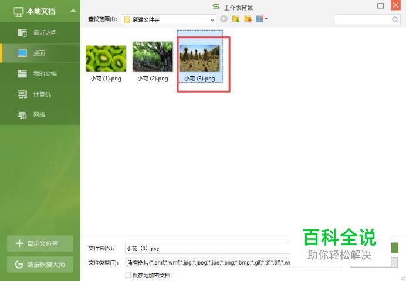Open the view mode dropdown icon
Viewport: 406px width, 281px height.
coord(262,19)
